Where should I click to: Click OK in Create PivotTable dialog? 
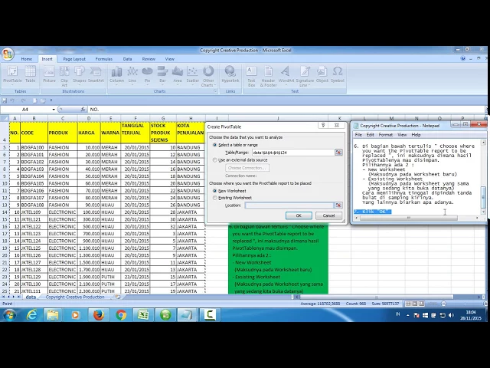coord(299,215)
